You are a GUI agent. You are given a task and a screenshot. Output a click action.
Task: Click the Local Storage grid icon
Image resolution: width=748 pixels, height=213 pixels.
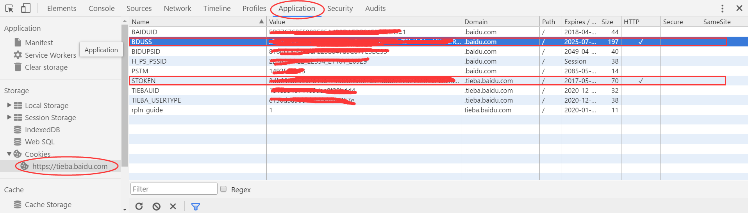point(18,105)
